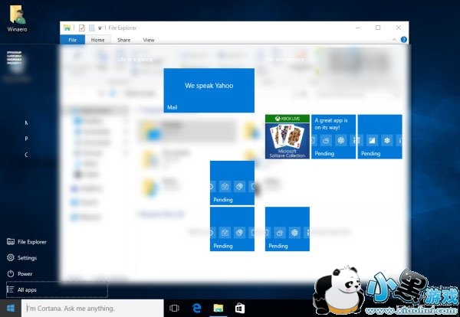Switch to the Share ribbon tab
This screenshot has height=317, width=460.
(123, 40)
